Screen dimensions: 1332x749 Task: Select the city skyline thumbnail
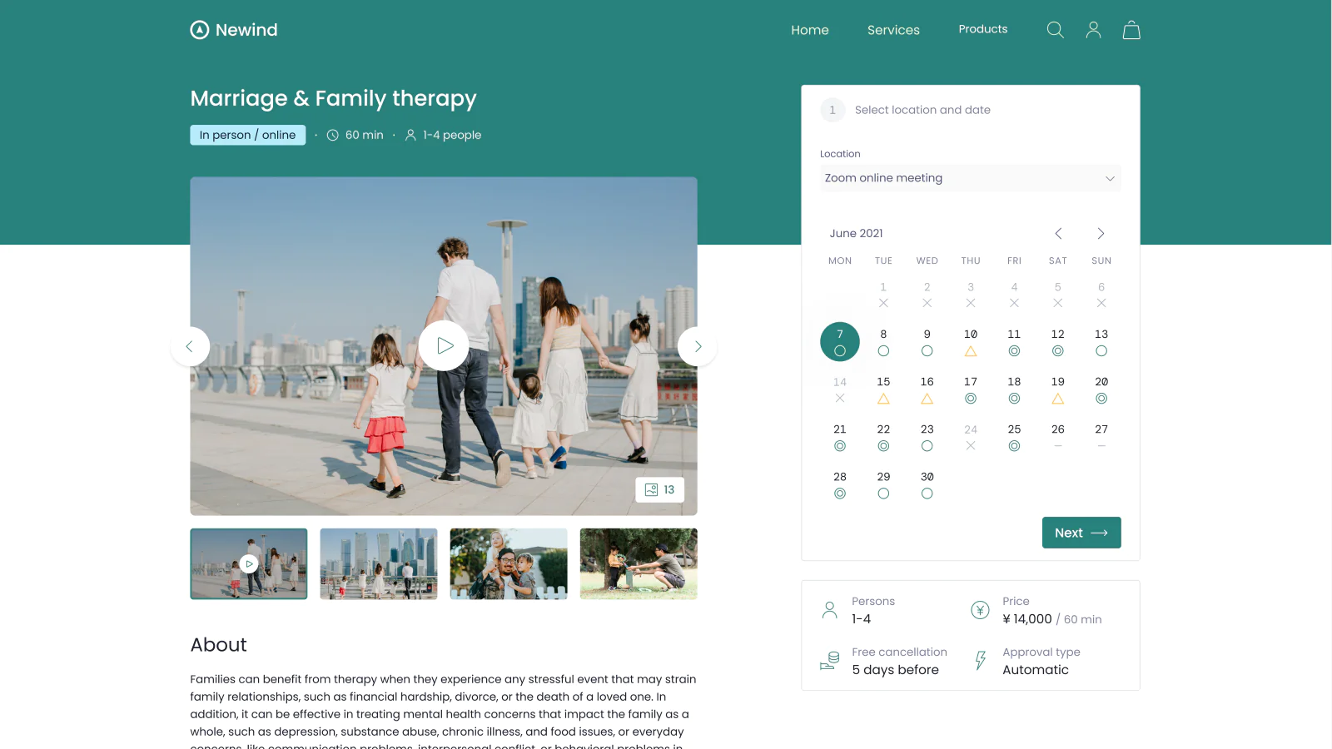point(379,563)
